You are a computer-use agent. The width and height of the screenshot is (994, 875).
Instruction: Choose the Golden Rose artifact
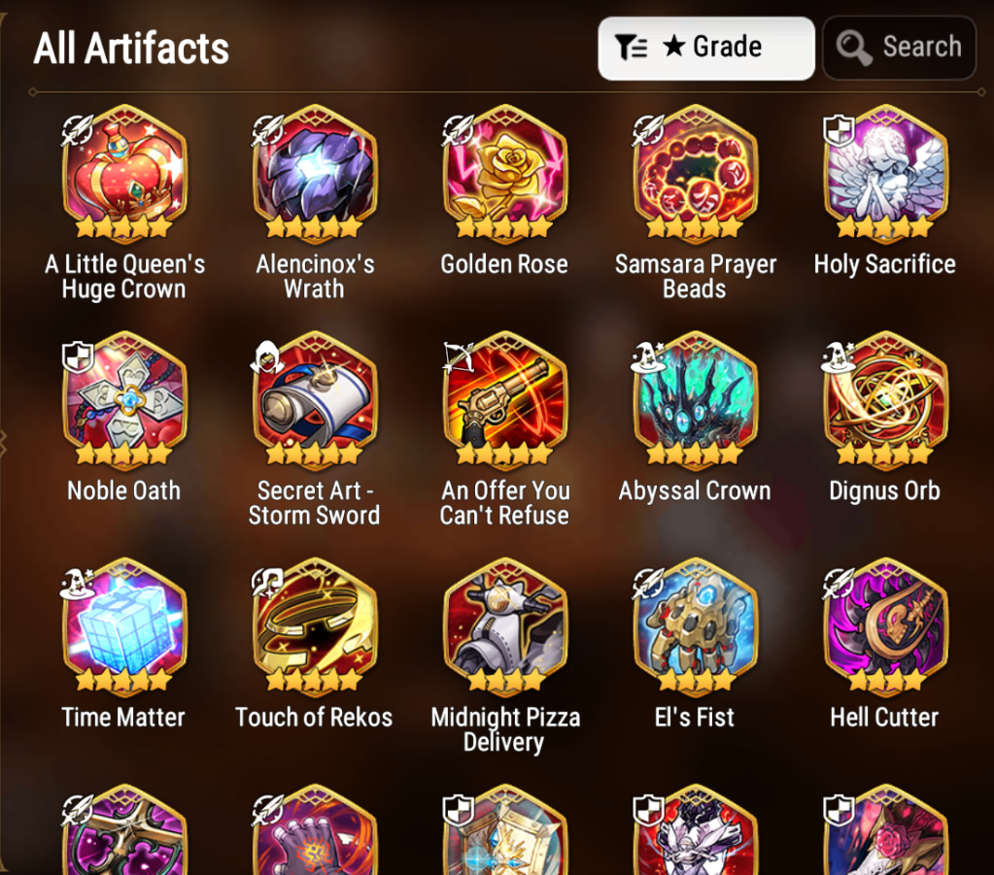(x=504, y=174)
